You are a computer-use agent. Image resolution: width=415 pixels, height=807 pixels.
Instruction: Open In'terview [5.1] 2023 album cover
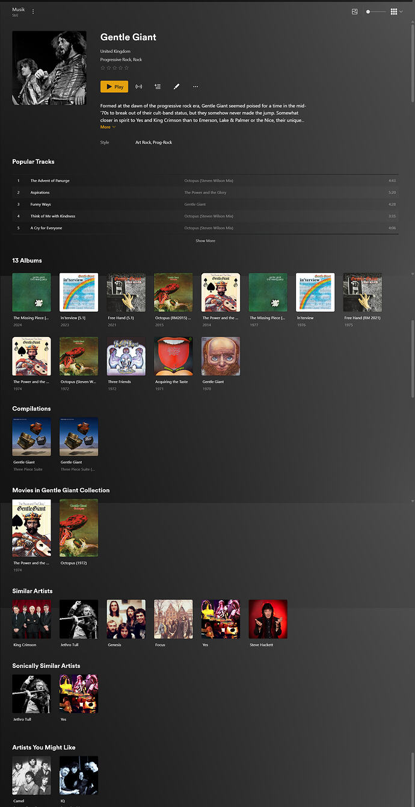point(79,292)
